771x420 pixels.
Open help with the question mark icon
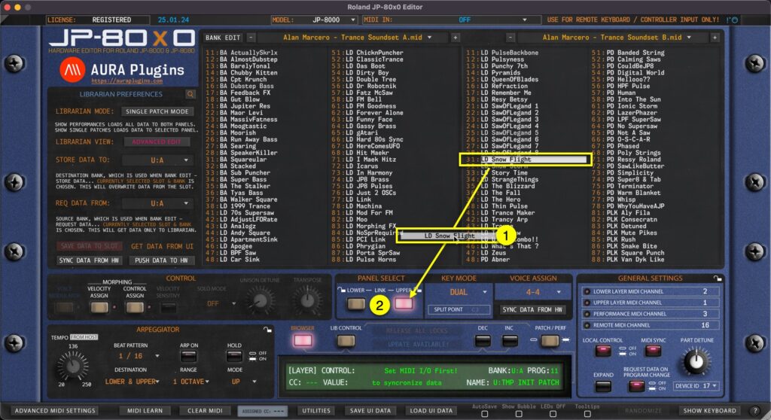point(755,411)
